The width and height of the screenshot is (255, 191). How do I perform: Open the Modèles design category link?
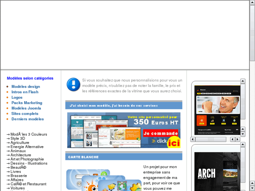tap(26, 87)
